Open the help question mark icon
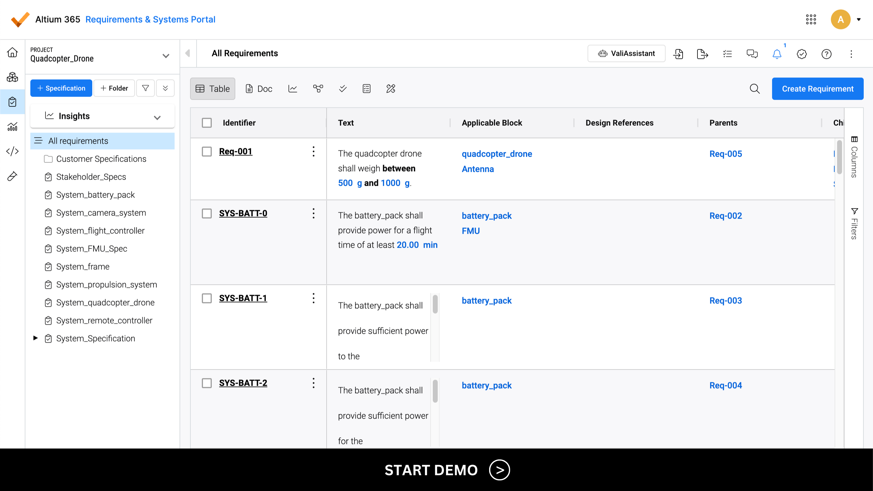 tap(826, 54)
